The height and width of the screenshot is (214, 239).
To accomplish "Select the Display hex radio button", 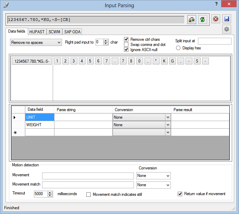I will [178, 48].
